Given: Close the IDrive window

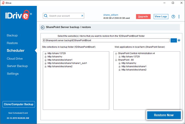Looking at the screenshot, I should (x=182, y=3).
